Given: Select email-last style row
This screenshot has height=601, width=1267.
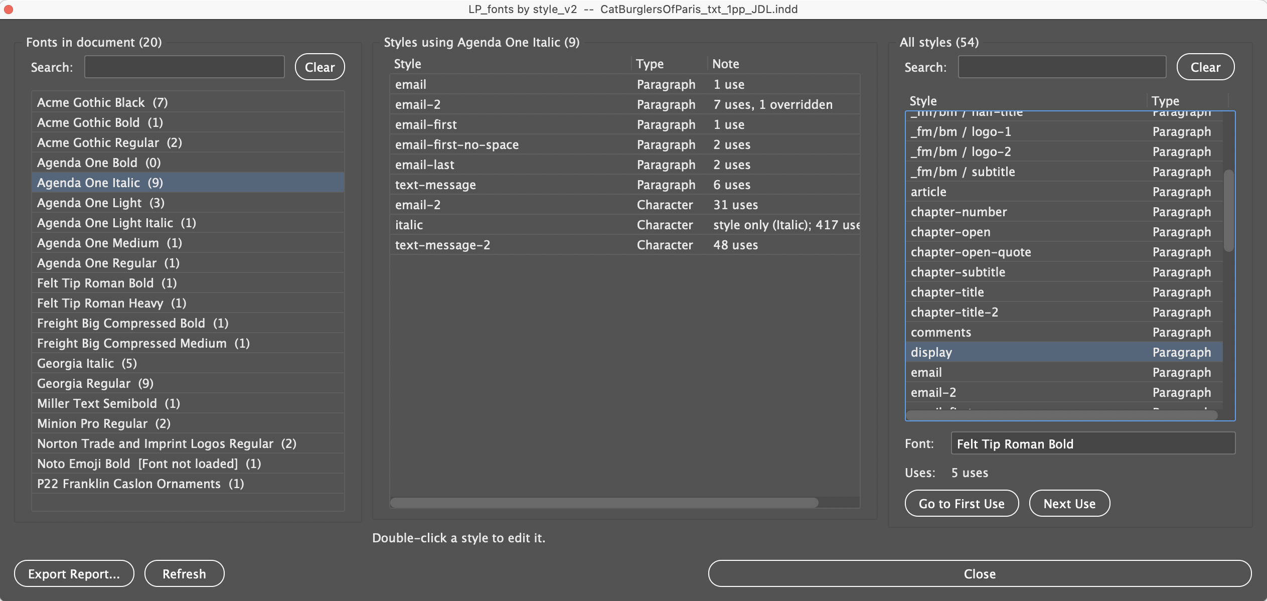Looking at the screenshot, I should [x=625, y=165].
